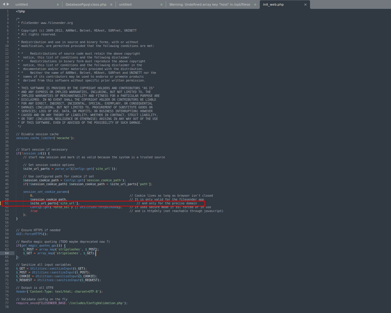Close the init_web.php tab

tap(305, 4)
